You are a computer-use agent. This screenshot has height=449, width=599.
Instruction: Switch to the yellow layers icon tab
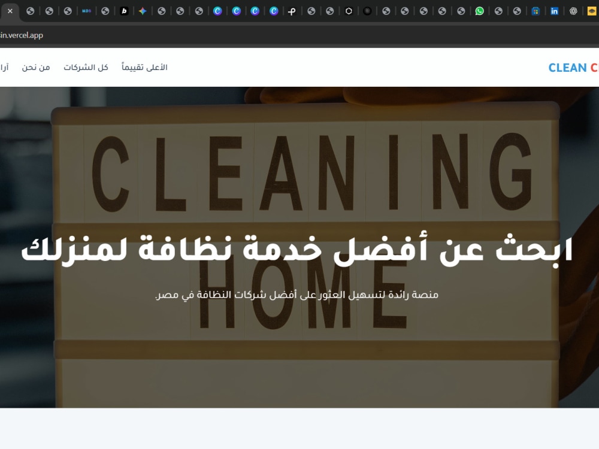(x=592, y=11)
